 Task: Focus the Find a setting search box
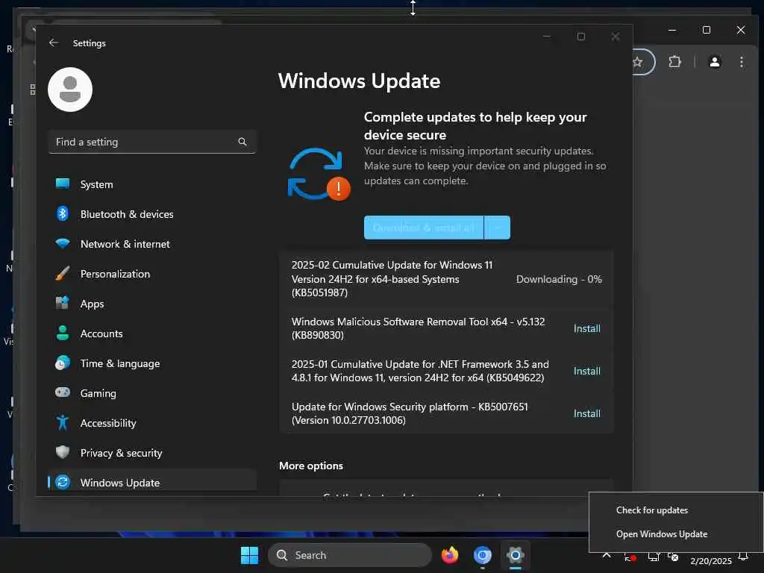click(152, 142)
